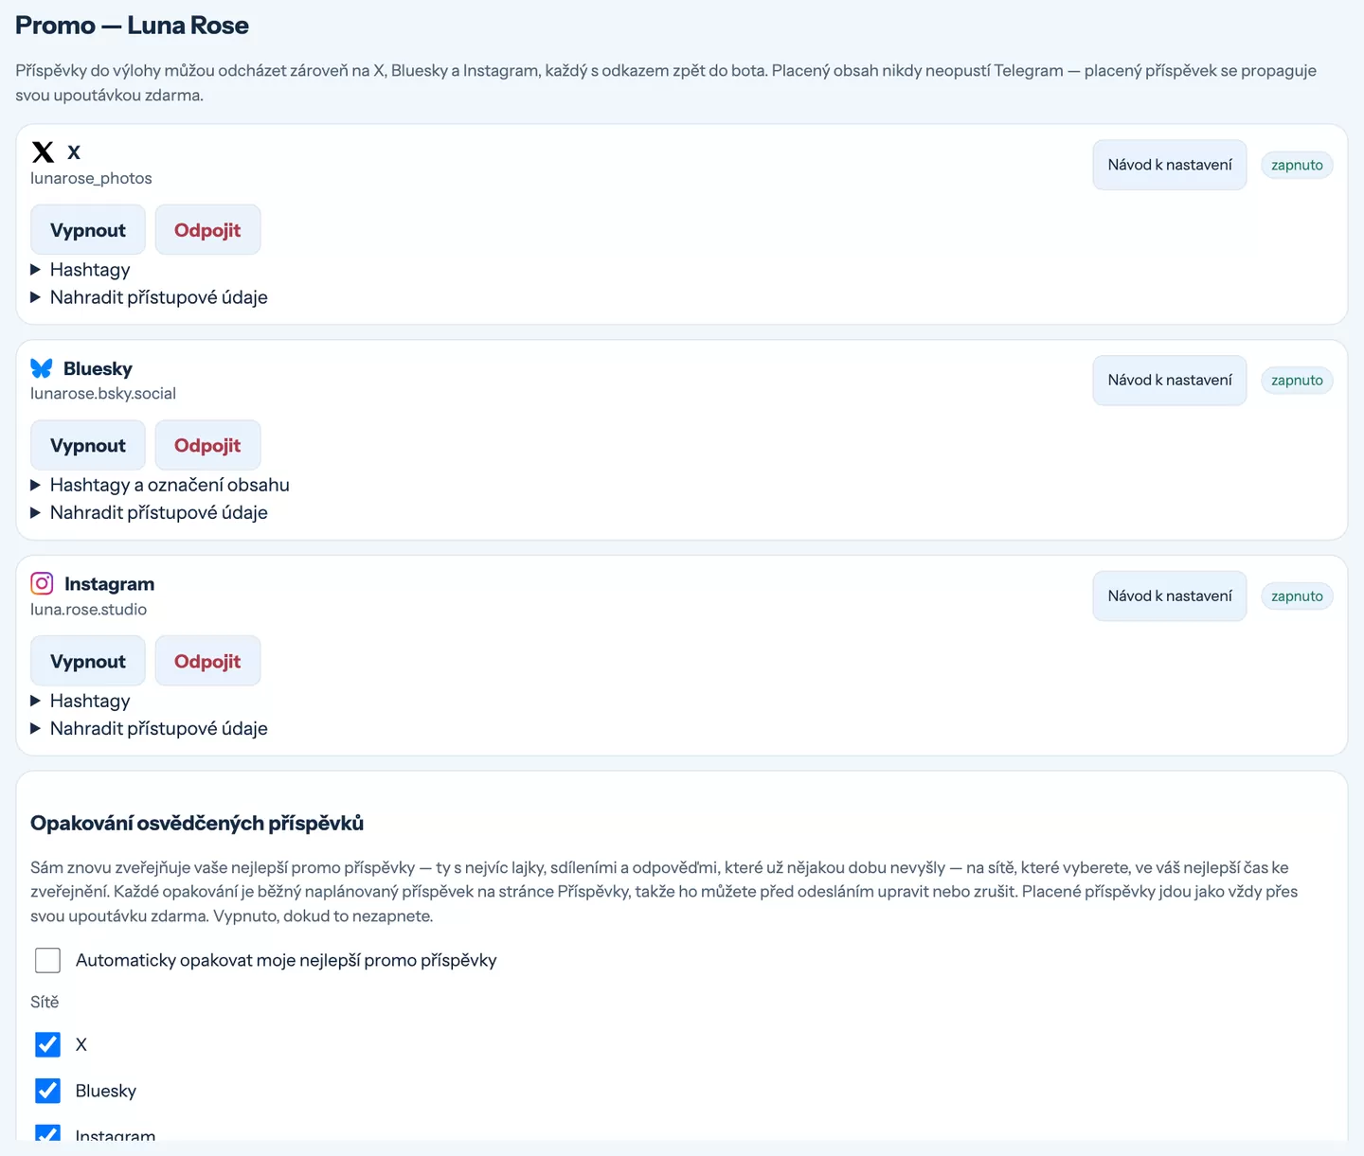Uncheck the Bluesky network checkbox
The image size is (1364, 1156).
coord(47,1091)
